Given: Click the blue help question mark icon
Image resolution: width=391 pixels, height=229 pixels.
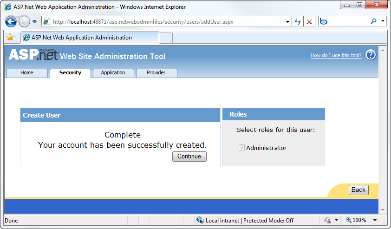Looking at the screenshot, I should tap(370, 55).
